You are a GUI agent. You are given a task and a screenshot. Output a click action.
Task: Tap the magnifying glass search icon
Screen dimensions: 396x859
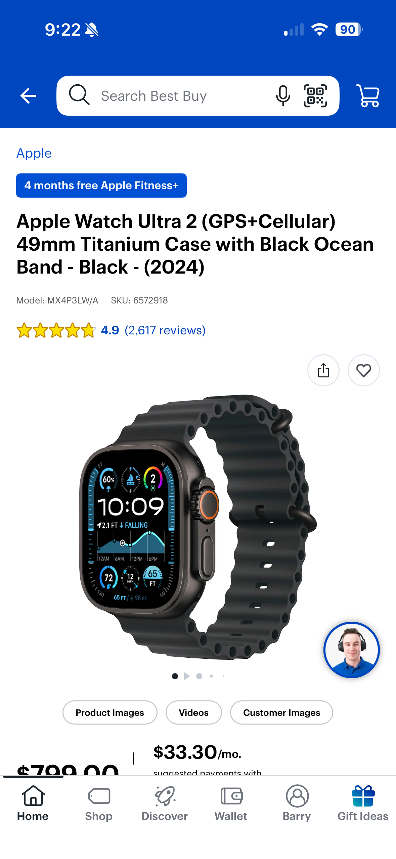pos(79,95)
